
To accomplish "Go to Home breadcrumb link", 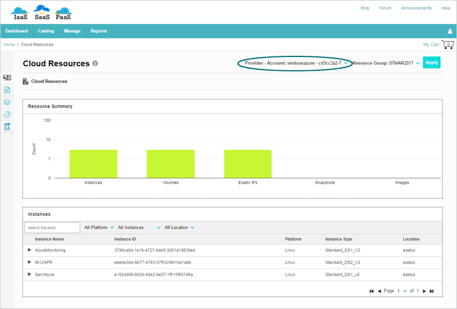I will click(9, 44).
